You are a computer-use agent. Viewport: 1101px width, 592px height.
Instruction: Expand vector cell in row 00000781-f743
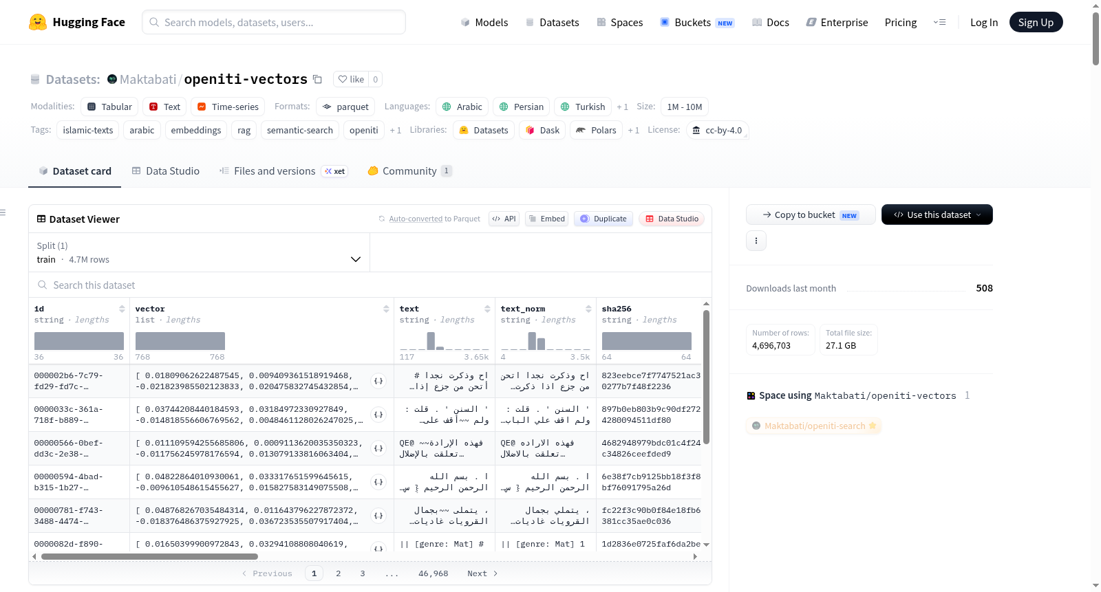[378, 516]
